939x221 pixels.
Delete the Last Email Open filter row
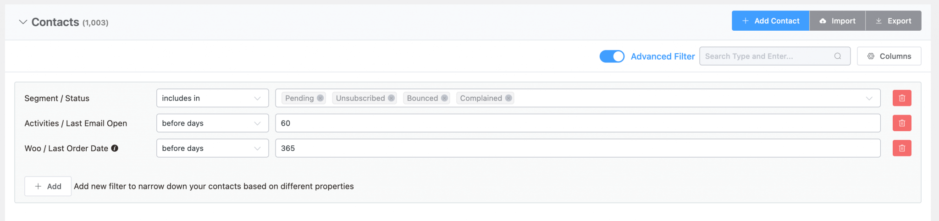[901, 123]
